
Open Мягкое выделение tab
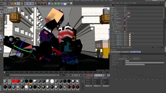(x=136, y=52)
